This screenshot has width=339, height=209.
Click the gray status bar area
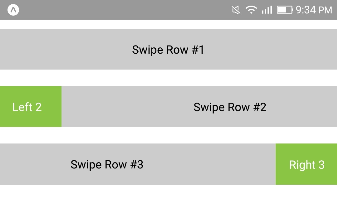tap(125, 10)
